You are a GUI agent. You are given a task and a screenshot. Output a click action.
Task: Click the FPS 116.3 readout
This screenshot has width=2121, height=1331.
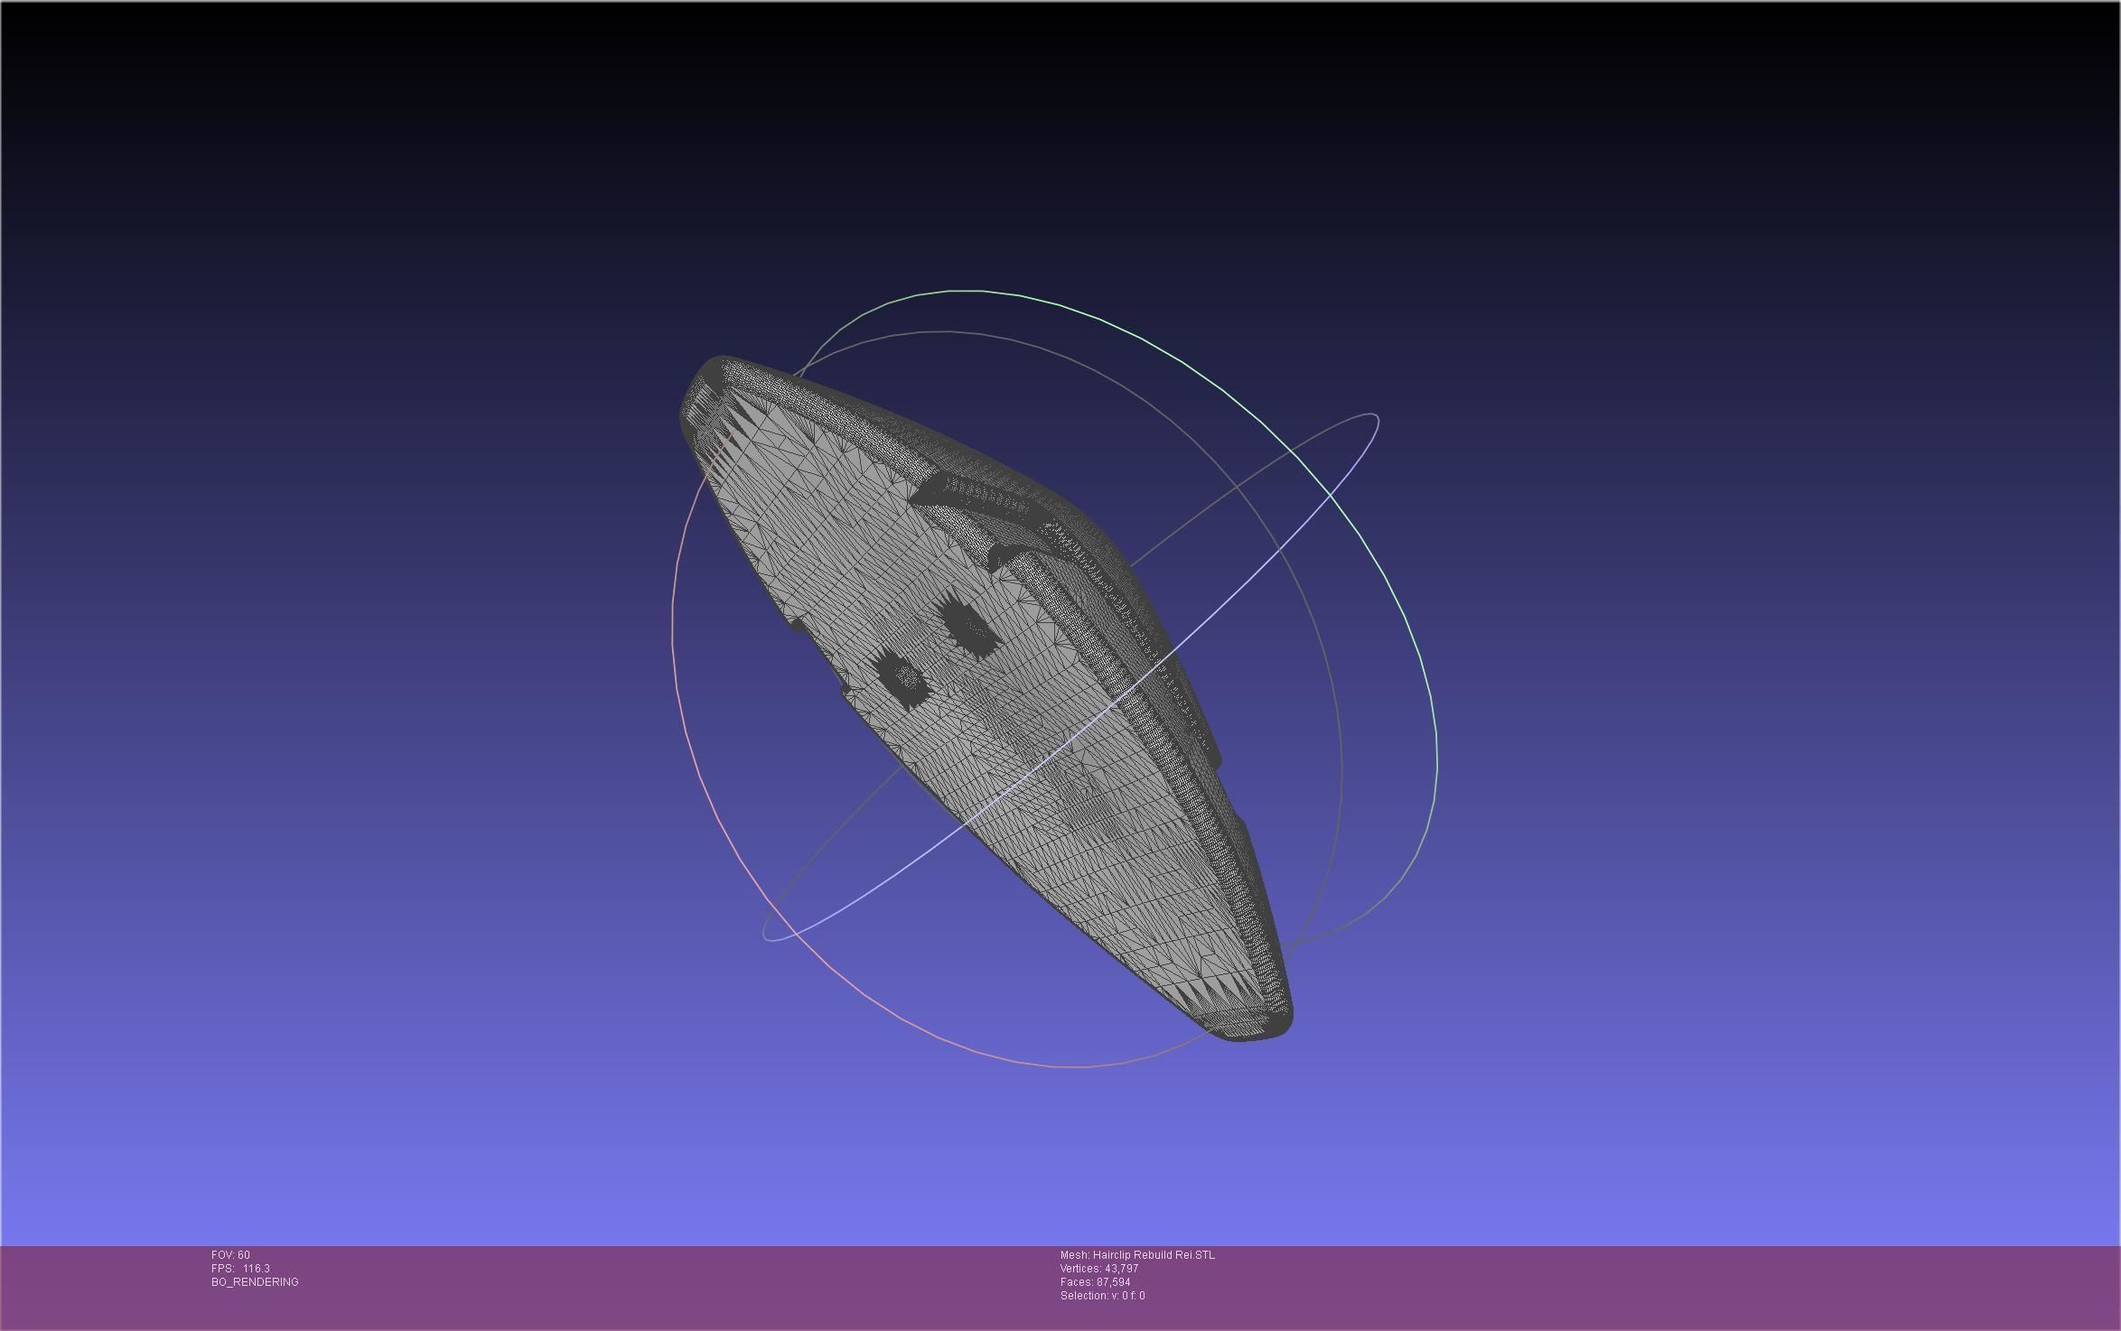click(x=240, y=1269)
